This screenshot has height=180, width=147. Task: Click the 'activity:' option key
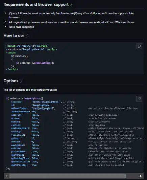(17, 115)
